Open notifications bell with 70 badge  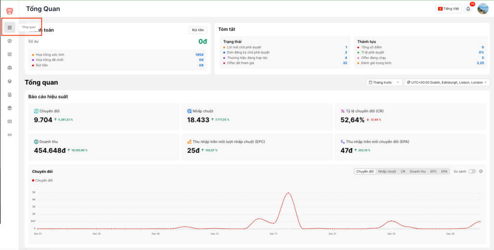(x=468, y=9)
